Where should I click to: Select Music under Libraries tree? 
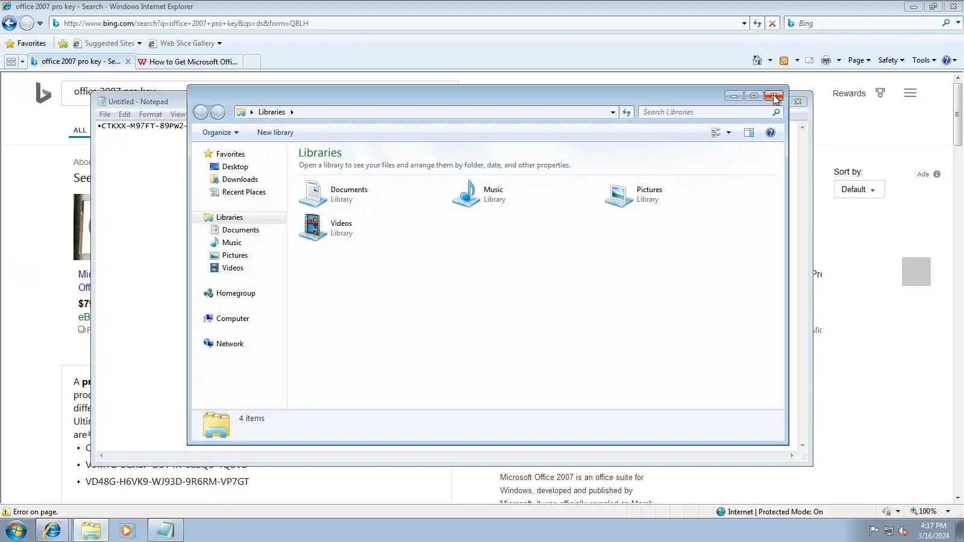[x=231, y=243]
